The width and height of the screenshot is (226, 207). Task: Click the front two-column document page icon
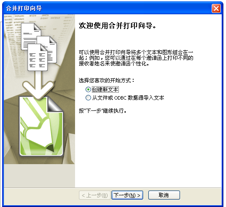(x=37, y=58)
